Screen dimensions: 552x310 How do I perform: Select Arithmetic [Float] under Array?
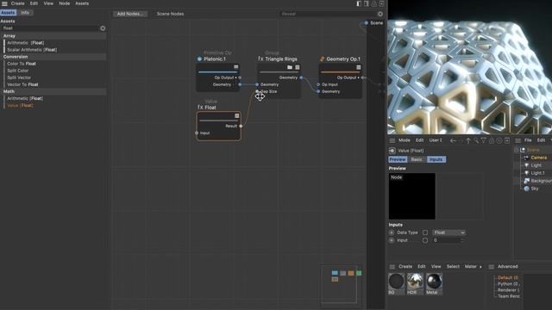[x=26, y=43]
